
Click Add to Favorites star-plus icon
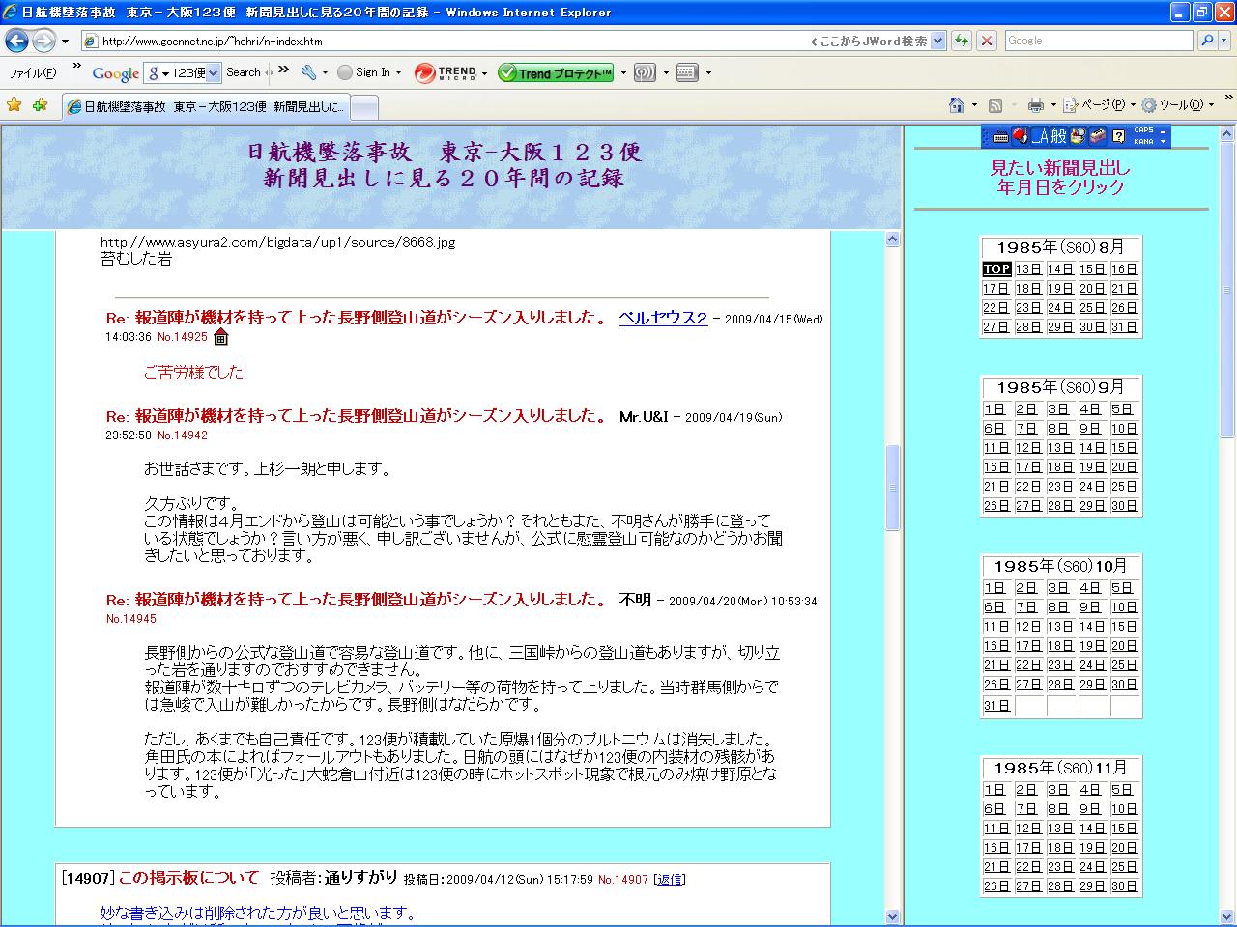[x=41, y=105]
